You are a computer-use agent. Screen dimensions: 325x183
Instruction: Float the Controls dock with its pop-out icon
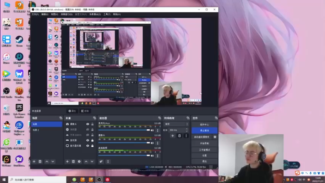[x=216, y=118]
